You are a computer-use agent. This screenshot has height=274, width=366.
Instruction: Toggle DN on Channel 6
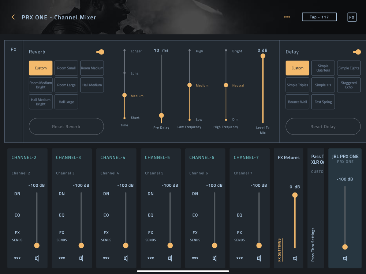click(195, 194)
